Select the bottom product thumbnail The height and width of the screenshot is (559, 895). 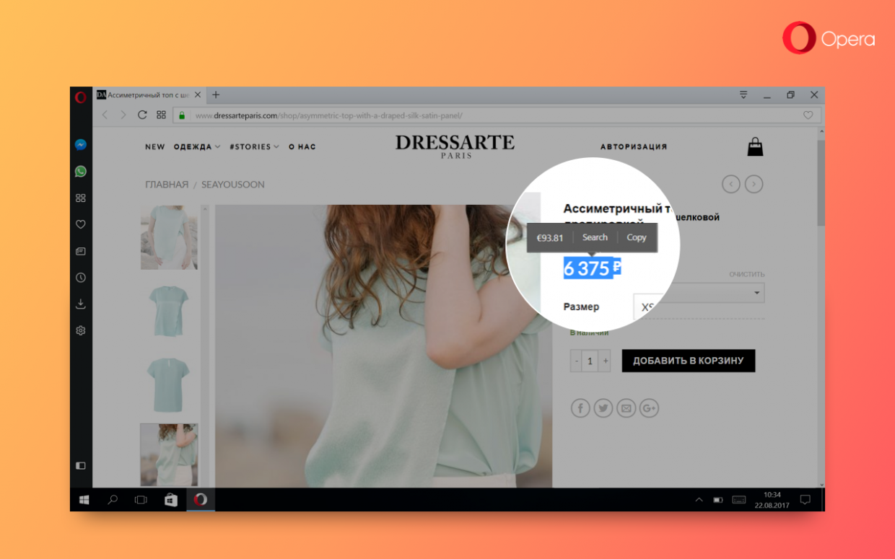[x=169, y=454]
